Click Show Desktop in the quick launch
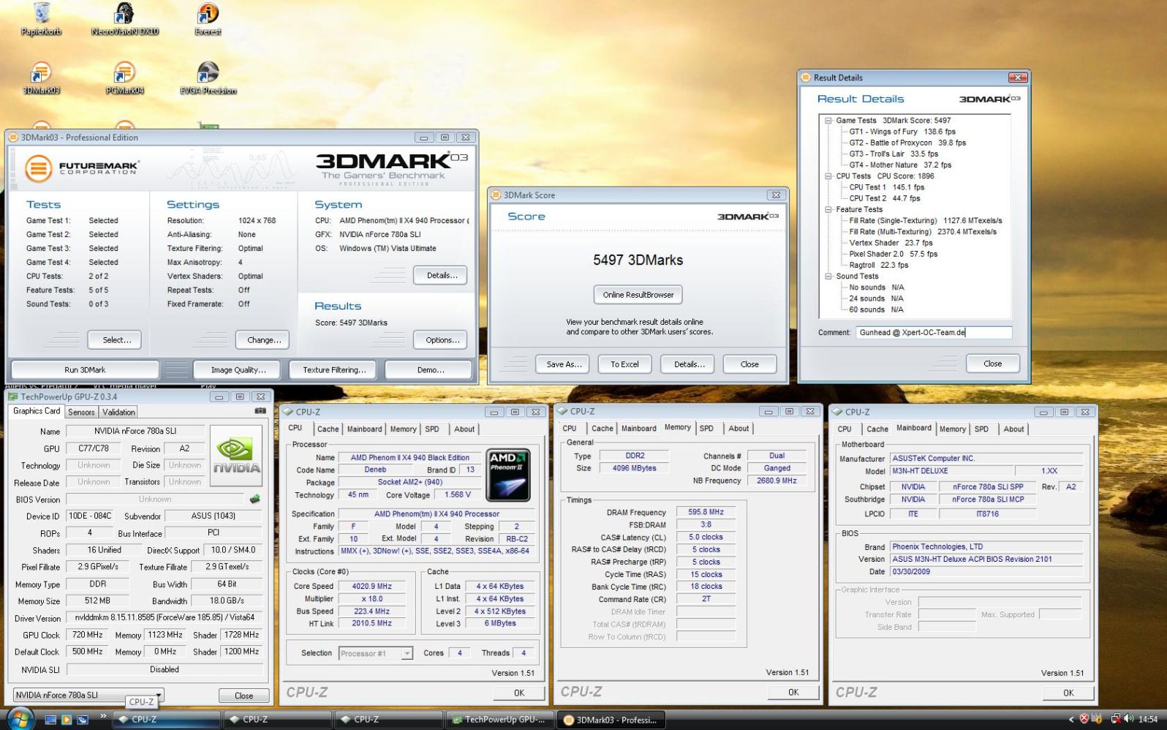Viewport: 1167px width, 730px height. coord(51,720)
